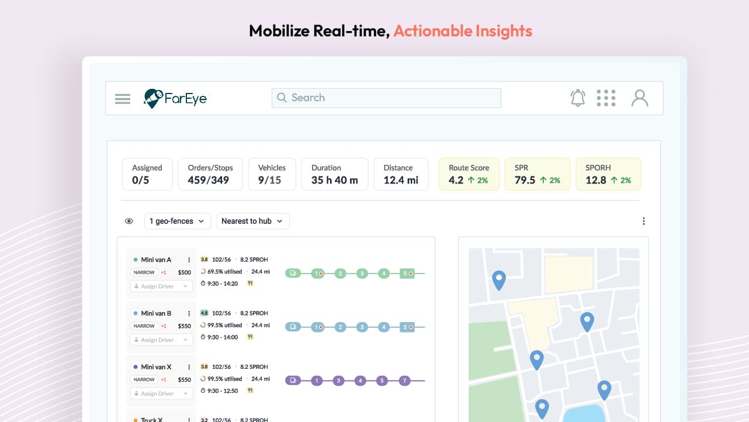The image size is (749, 422).
Task: Open the Nearest to hub dropdown
Action: (x=253, y=221)
